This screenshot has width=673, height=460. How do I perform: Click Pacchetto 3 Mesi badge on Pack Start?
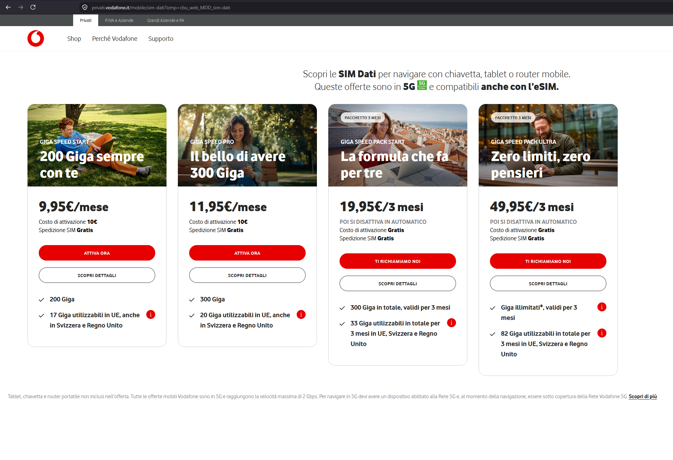[363, 118]
